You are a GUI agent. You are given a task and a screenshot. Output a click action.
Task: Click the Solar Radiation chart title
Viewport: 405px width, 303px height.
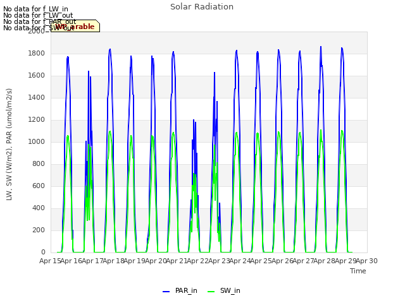pos(202,7)
